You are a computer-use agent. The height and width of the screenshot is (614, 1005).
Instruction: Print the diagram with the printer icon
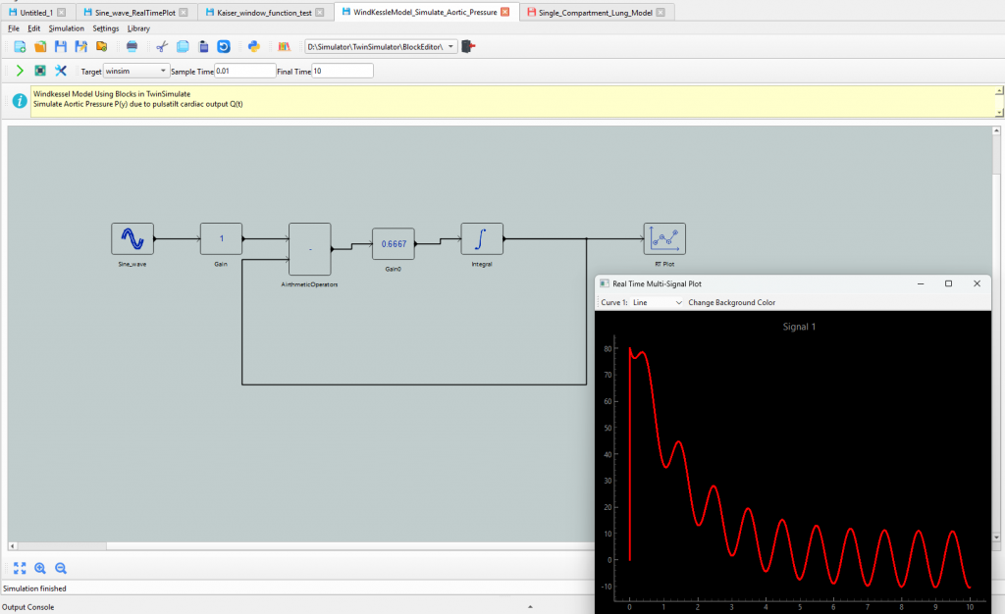pyautogui.click(x=132, y=47)
